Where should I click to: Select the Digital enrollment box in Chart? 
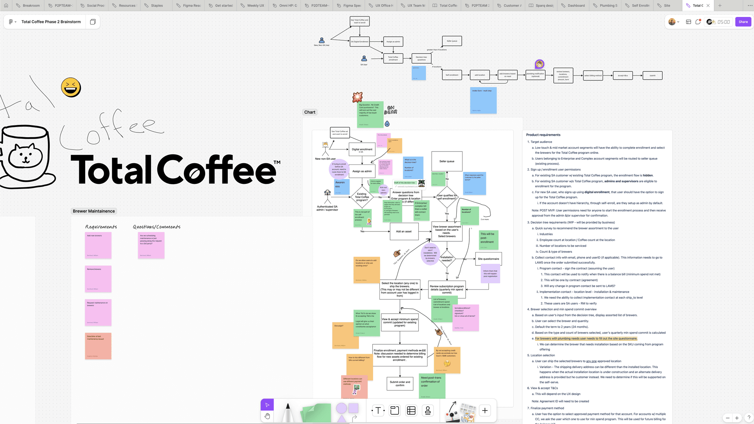tap(362, 149)
